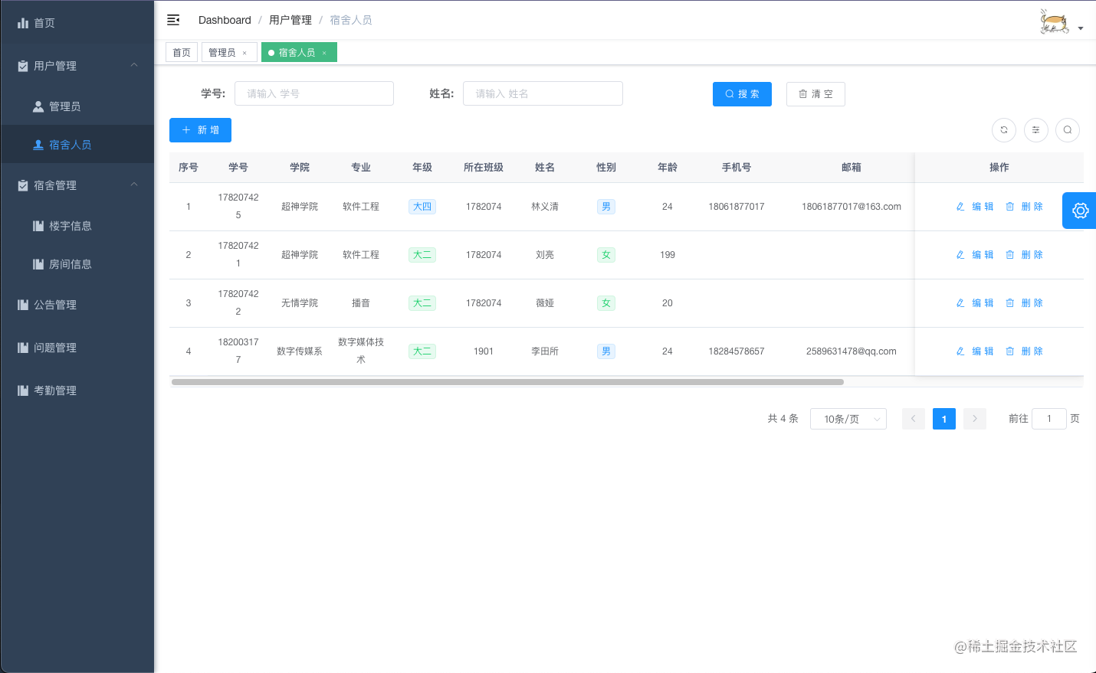Click the 前往 page number input
This screenshot has width=1096, height=673.
1049,419
